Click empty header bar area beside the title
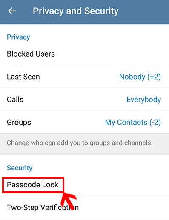The width and height of the screenshot is (169, 220). (x=143, y=11)
